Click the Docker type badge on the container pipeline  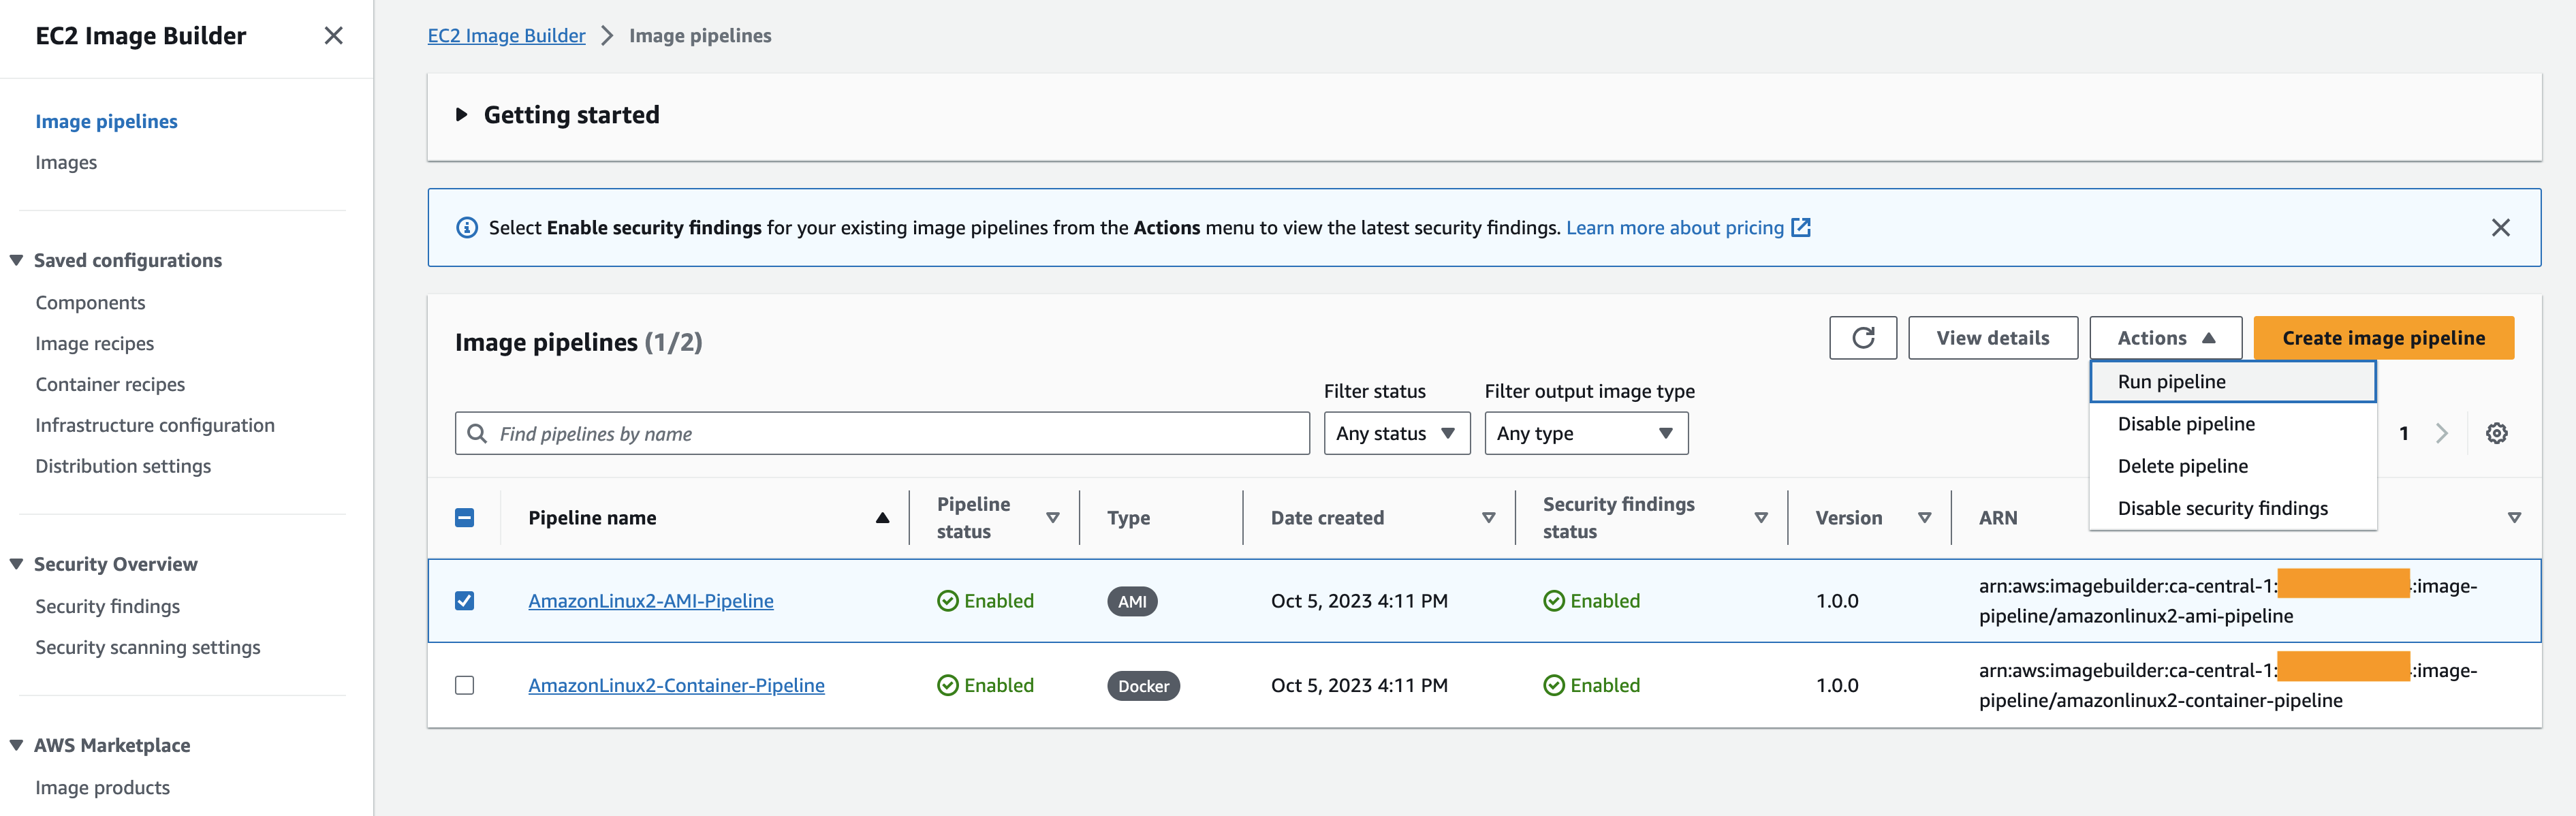[1142, 686]
